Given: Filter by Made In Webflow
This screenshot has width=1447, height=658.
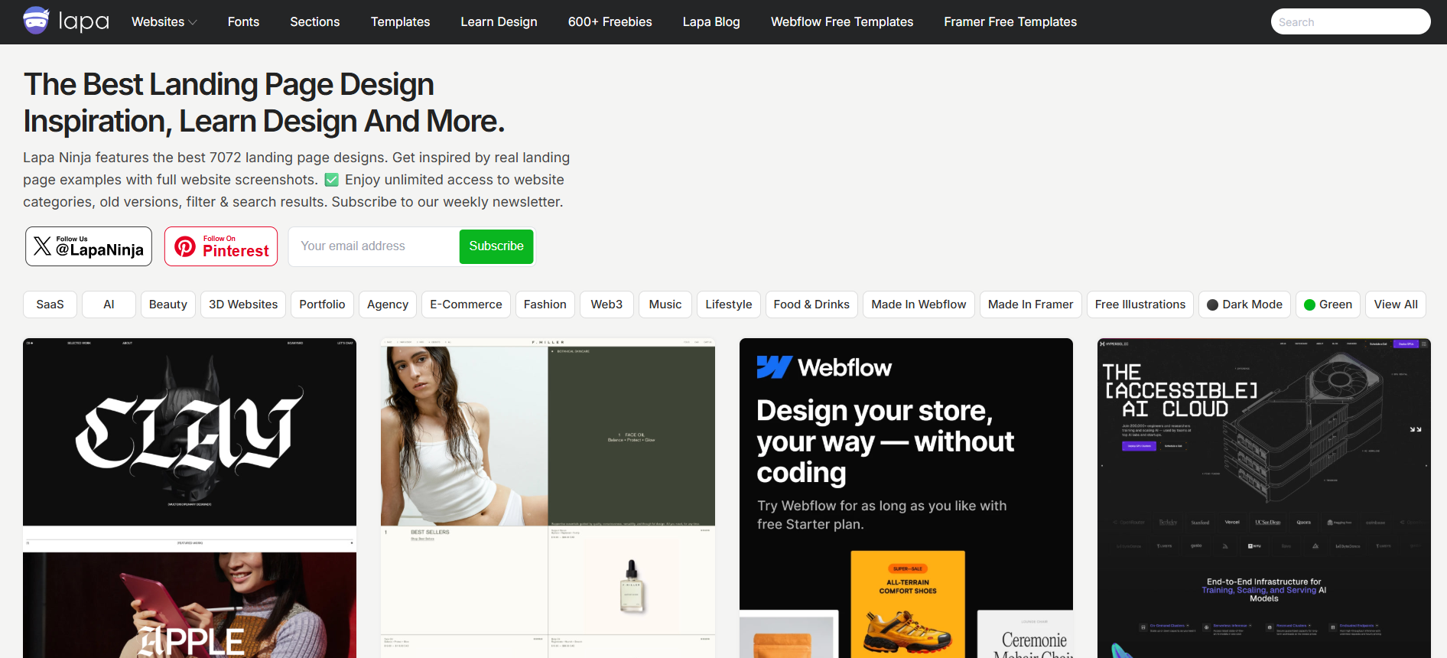Looking at the screenshot, I should point(919,305).
